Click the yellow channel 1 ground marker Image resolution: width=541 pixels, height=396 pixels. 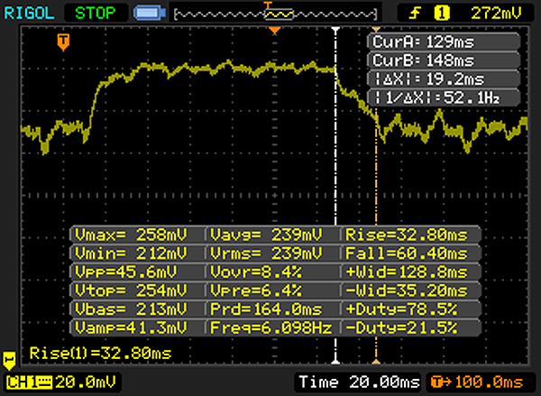(x=9, y=361)
